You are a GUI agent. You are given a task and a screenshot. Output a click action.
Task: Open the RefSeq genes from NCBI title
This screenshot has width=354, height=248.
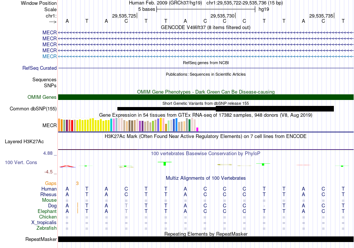(206, 63)
